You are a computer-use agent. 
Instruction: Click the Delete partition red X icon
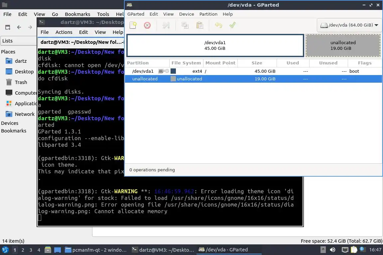click(147, 25)
